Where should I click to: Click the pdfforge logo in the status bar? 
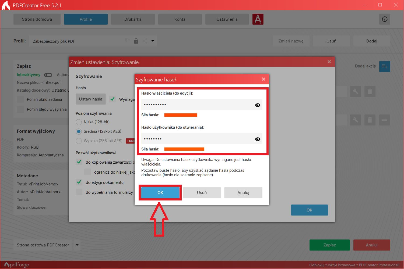pyautogui.click(x=17, y=264)
